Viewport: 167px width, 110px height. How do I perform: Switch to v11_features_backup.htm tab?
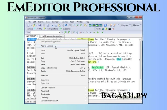click(52, 36)
